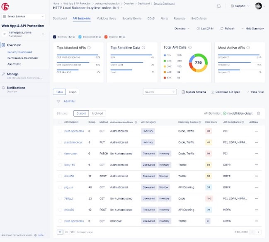
Task: Click the table settings gear icon
Action: [x=259, y=113]
